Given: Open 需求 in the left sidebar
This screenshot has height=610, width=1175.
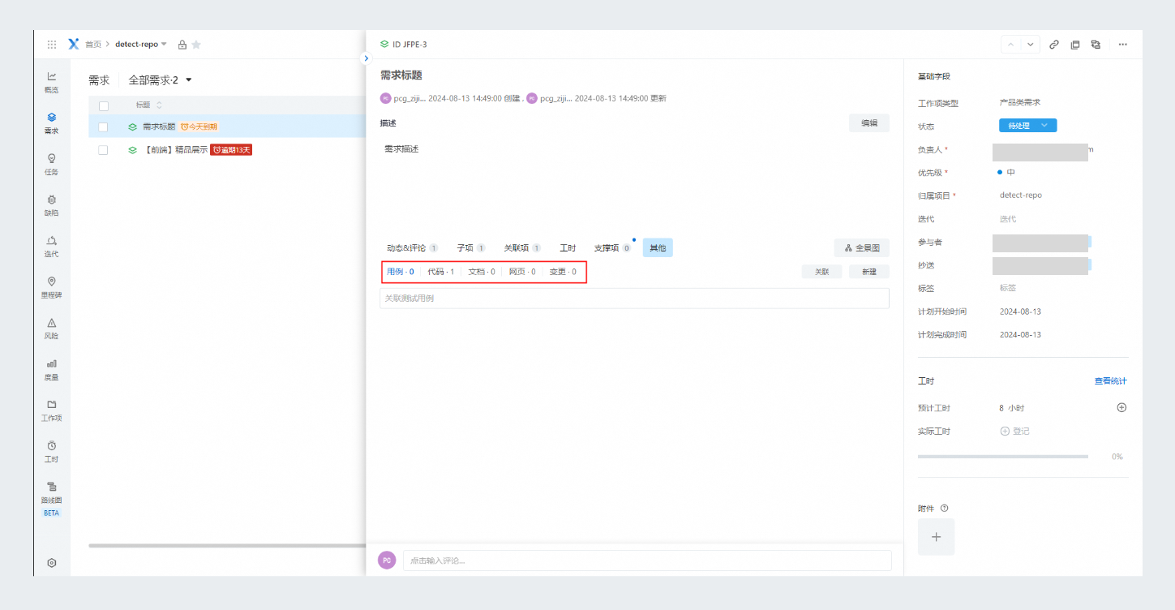Looking at the screenshot, I should (x=51, y=123).
